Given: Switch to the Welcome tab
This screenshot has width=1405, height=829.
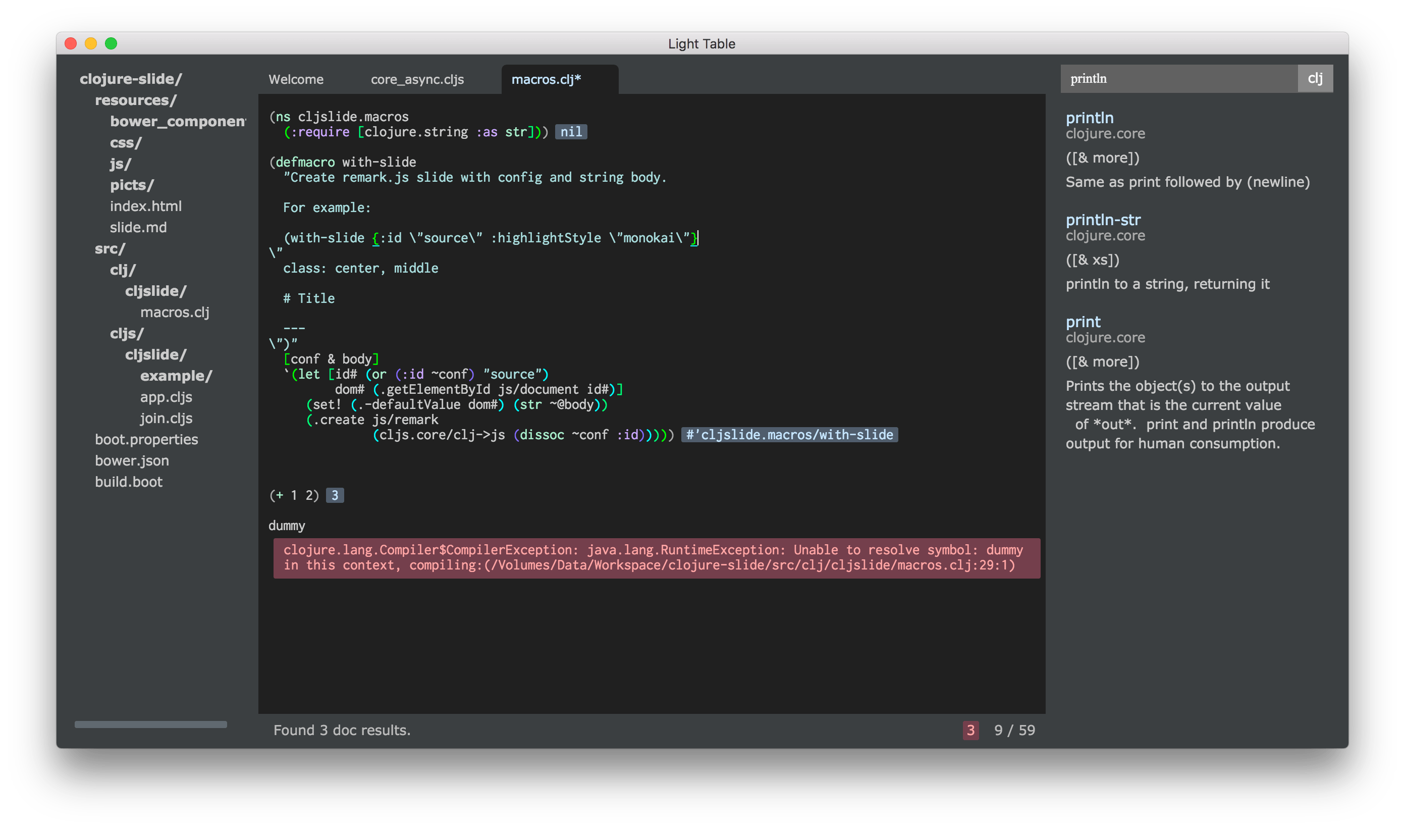Looking at the screenshot, I should [x=296, y=79].
